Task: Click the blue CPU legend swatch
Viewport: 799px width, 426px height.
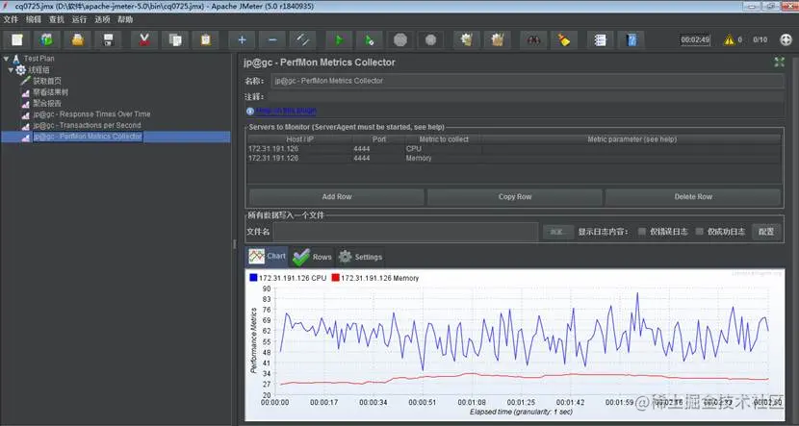Action: point(253,278)
